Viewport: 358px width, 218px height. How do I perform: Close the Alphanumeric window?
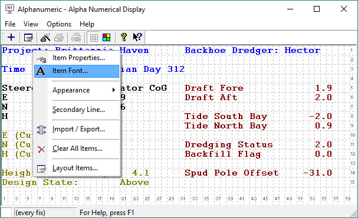[344, 9]
